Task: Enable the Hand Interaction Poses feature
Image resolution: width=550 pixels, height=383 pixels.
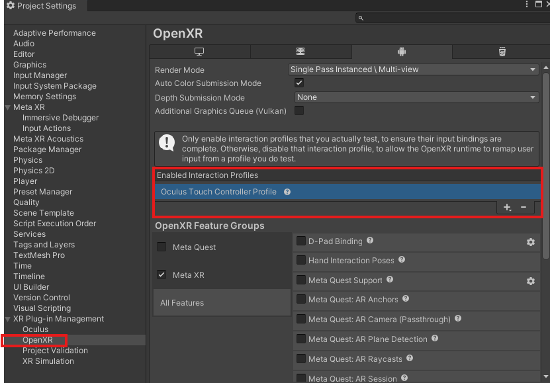Action: pos(301,260)
